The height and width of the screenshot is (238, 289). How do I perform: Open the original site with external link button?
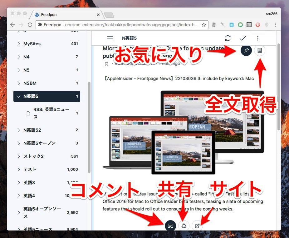pos(197,225)
